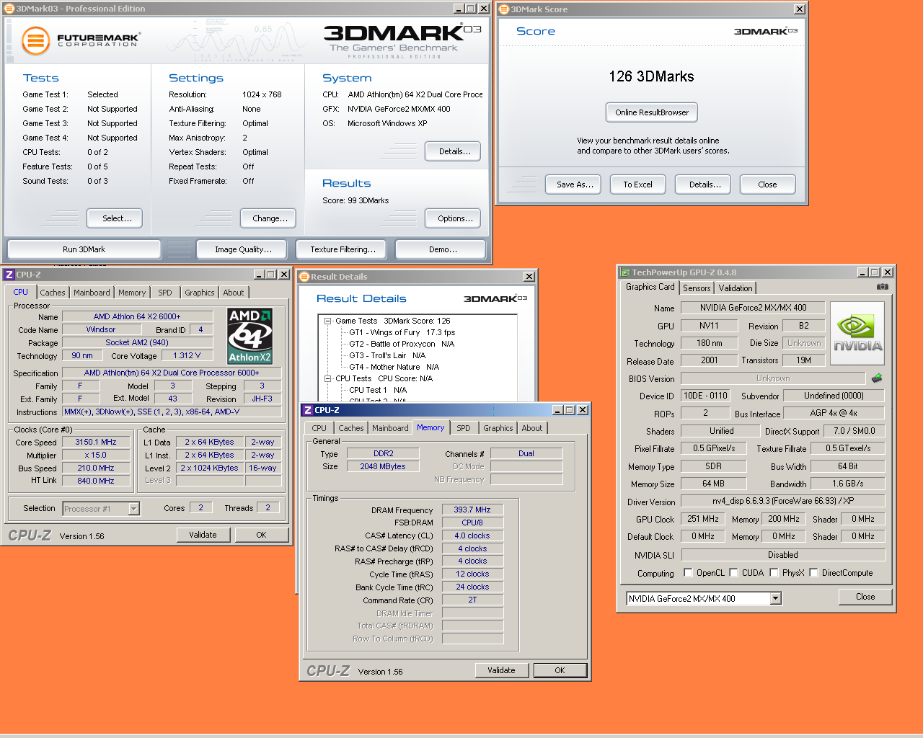
Task: Select the CPU Test 1 tree row
Action: (x=378, y=390)
